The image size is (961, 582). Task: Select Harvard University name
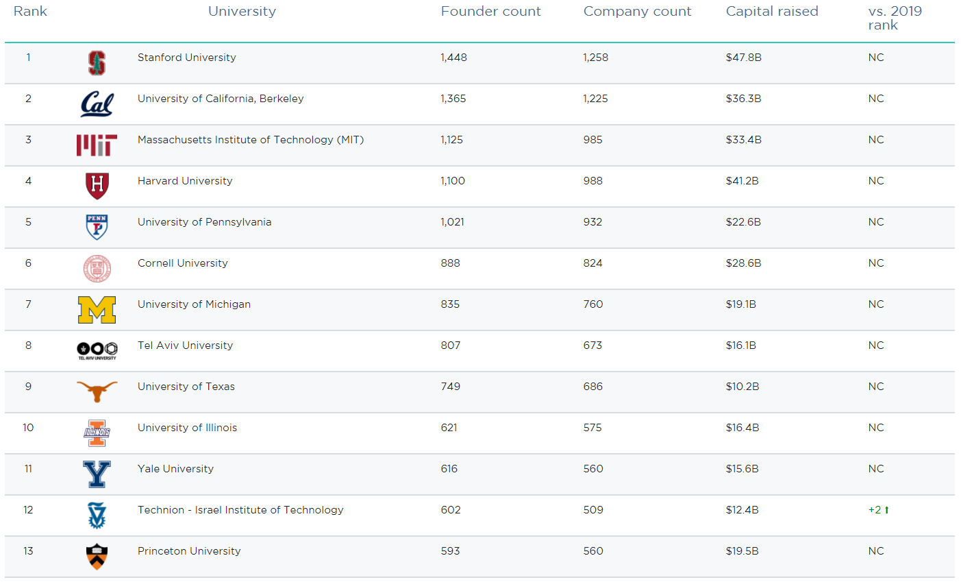point(185,181)
